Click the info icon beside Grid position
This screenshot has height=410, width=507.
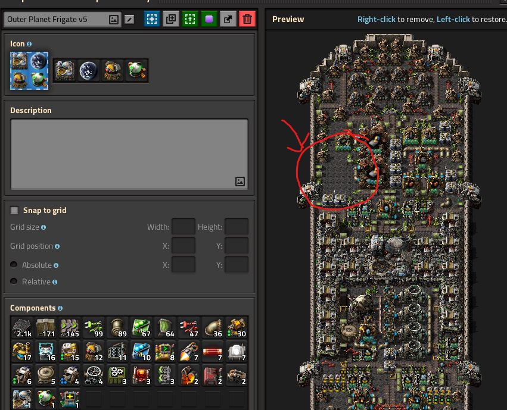(x=57, y=246)
